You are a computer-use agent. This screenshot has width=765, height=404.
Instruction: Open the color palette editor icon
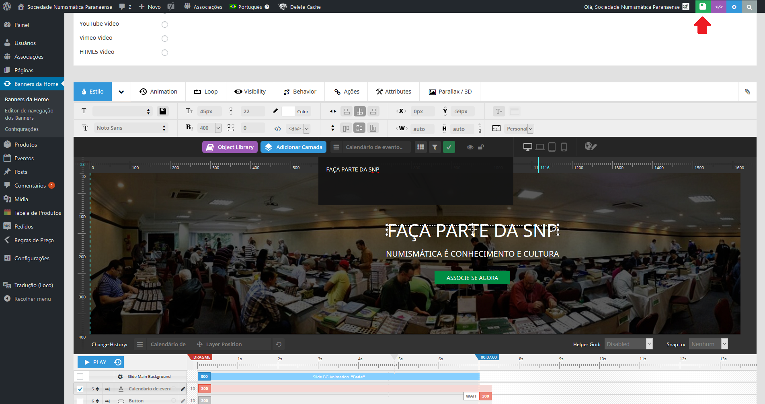(x=590, y=147)
